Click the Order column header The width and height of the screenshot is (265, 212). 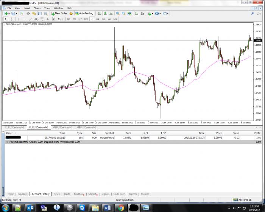click(9, 133)
